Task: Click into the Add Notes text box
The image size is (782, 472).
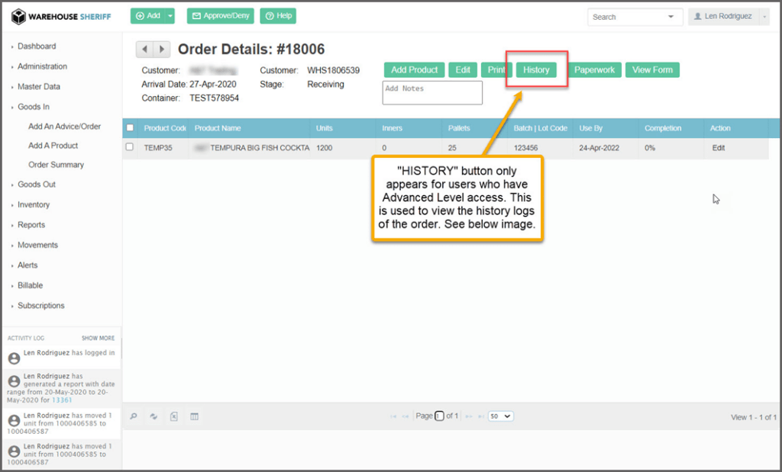Action: [432, 92]
